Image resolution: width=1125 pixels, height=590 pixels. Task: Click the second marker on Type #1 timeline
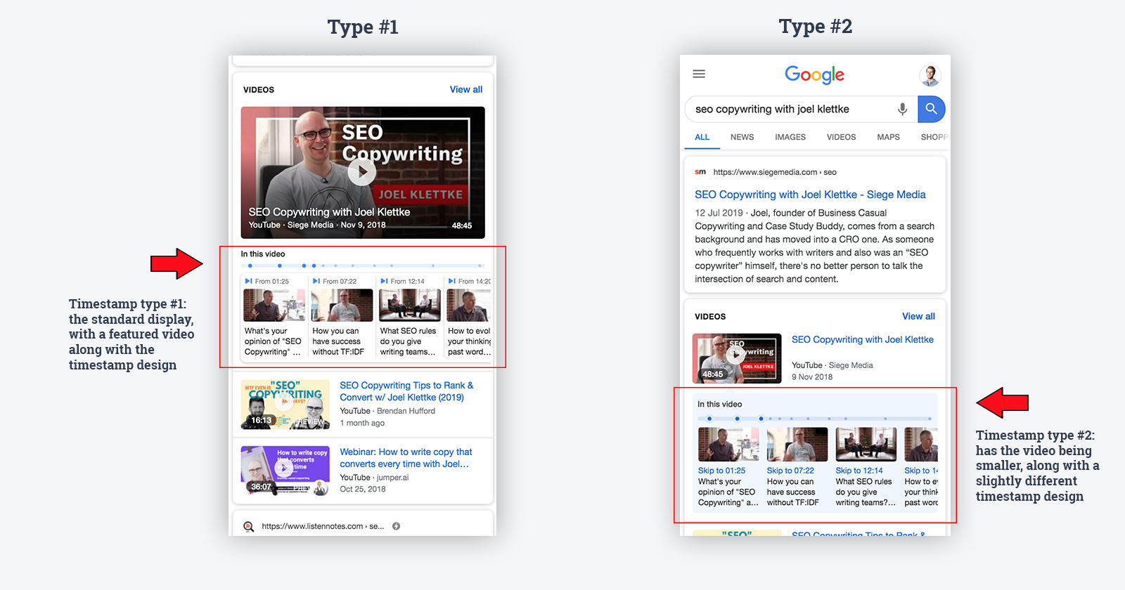pos(280,265)
